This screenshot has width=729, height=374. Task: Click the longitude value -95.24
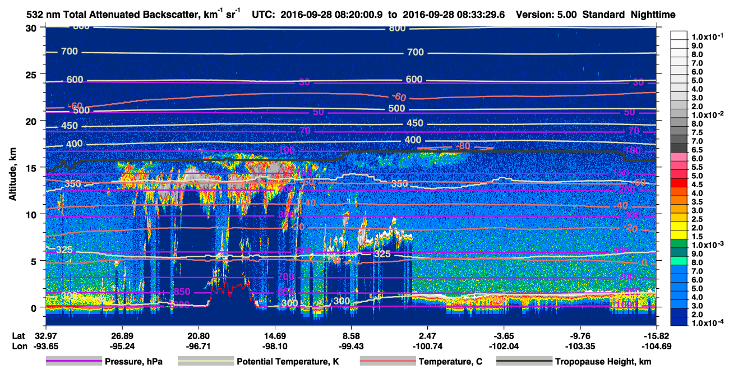122,346
